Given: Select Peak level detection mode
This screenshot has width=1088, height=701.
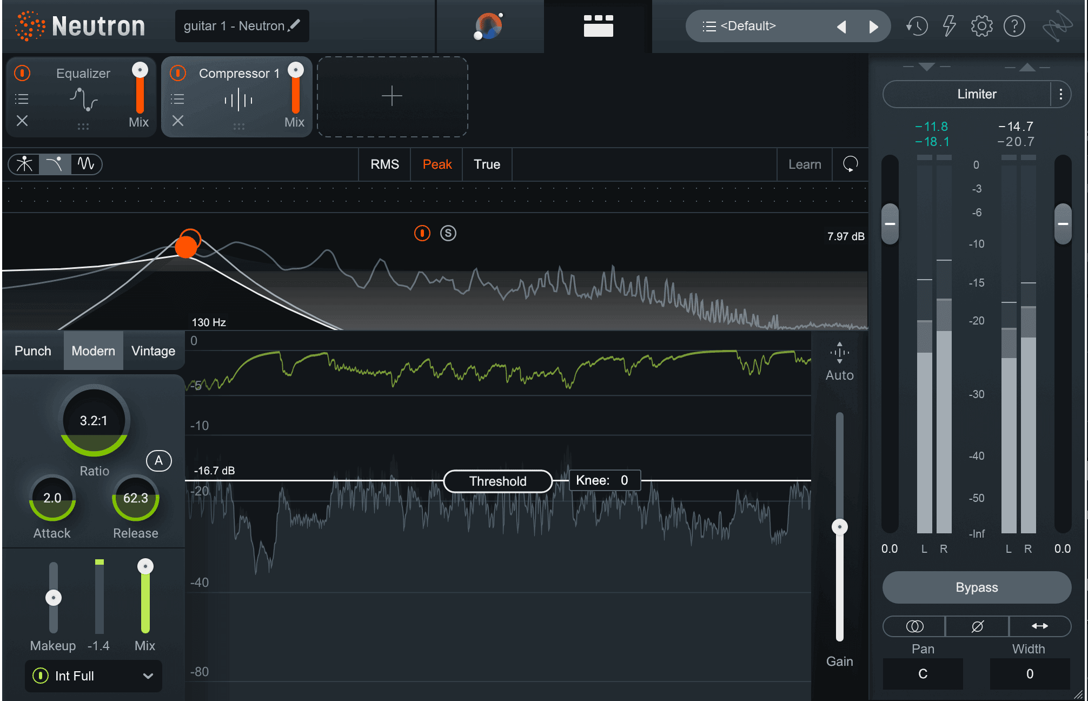Looking at the screenshot, I should [437, 164].
